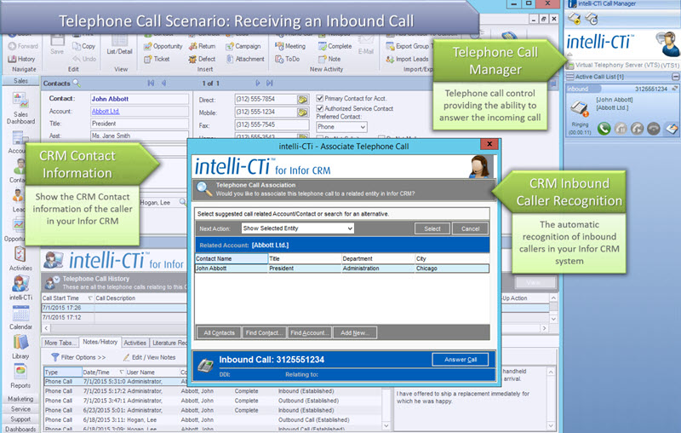The height and width of the screenshot is (433, 681).
Task: Switch to the Activities tab
Action: tap(135, 343)
